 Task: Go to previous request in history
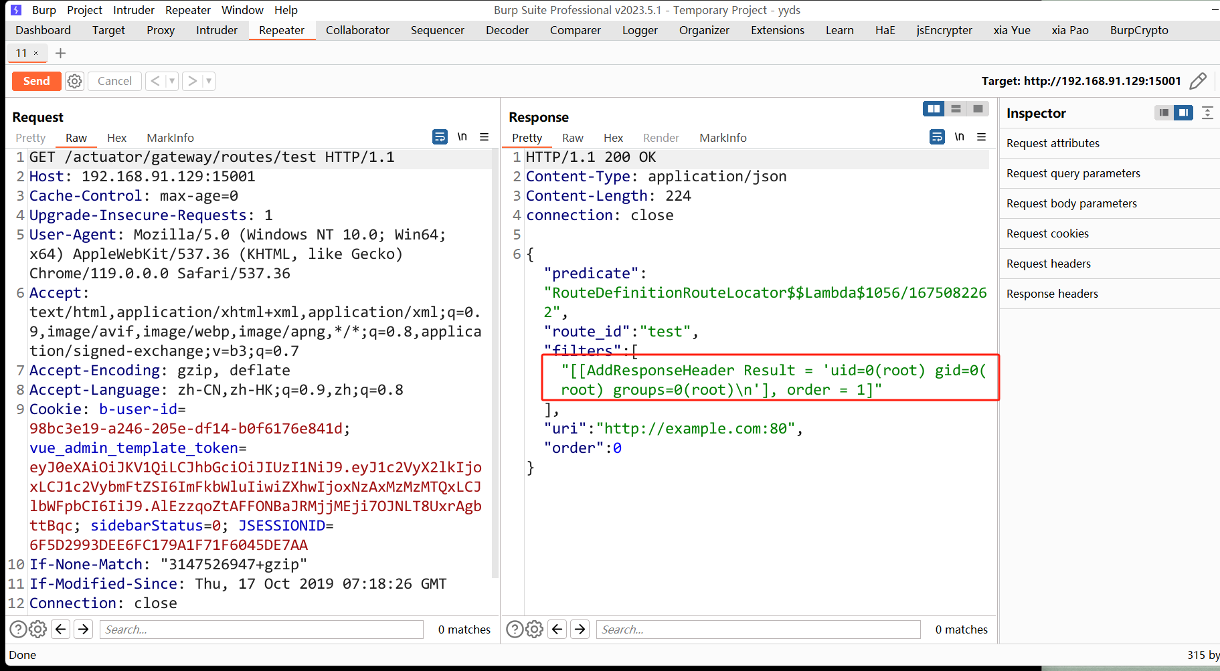(155, 81)
